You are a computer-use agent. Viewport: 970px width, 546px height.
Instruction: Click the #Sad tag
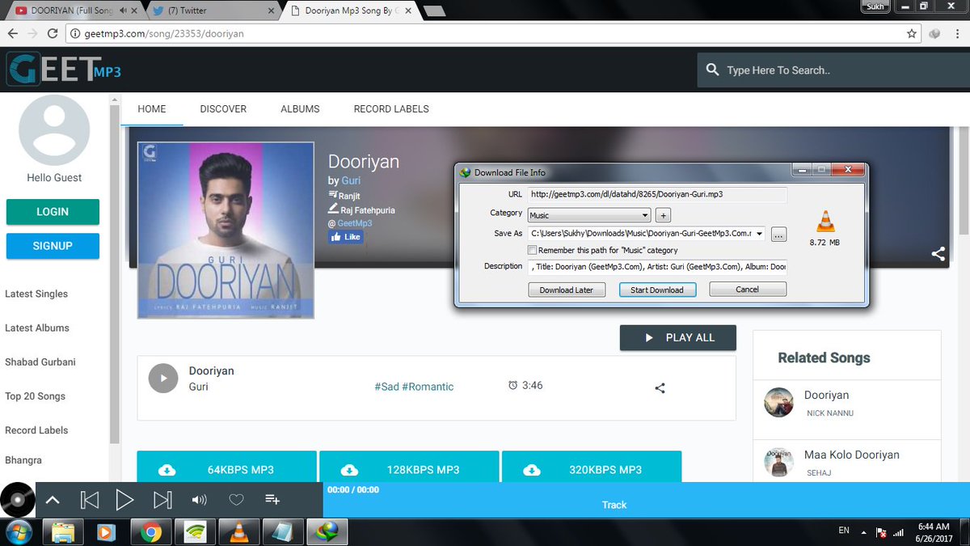[x=386, y=387]
